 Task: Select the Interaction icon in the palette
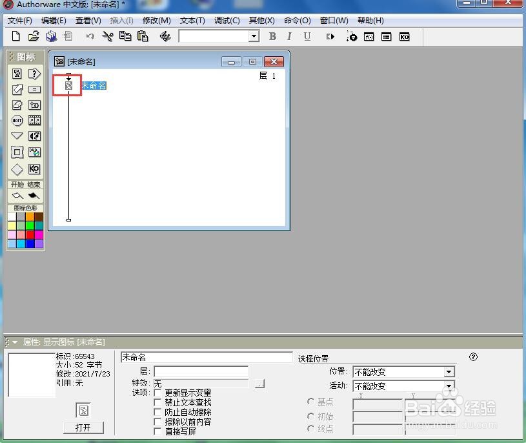coord(34,74)
